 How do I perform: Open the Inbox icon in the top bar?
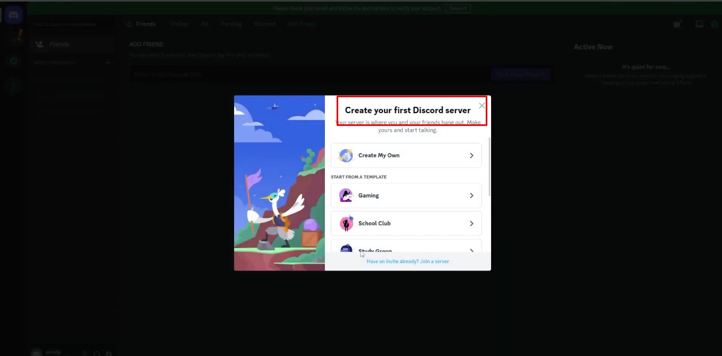pos(699,23)
